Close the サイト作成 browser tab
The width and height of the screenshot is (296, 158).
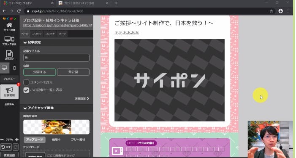coord(52,3)
